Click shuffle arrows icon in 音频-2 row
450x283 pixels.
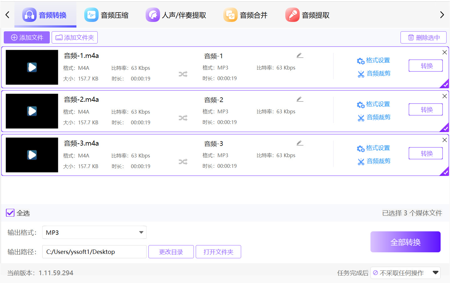point(183,118)
